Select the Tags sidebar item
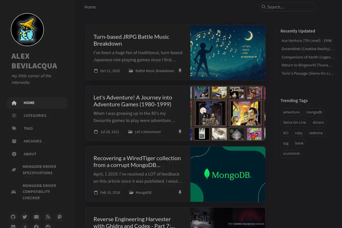Screen dimensions: 342x228 pos(37,128)
